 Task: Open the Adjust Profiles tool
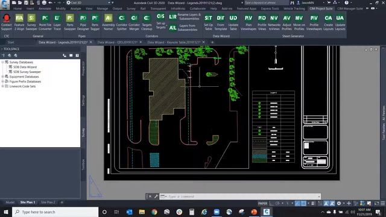click(x=287, y=22)
